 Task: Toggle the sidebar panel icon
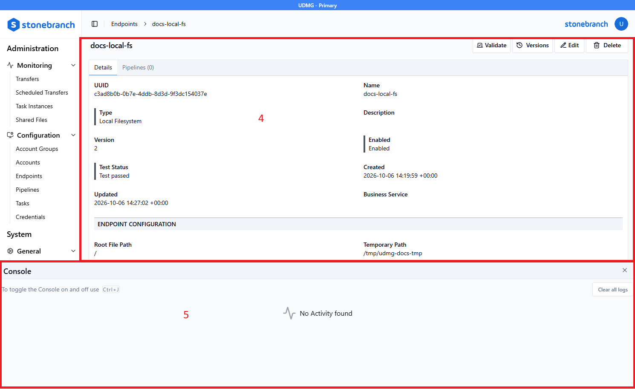pos(95,24)
